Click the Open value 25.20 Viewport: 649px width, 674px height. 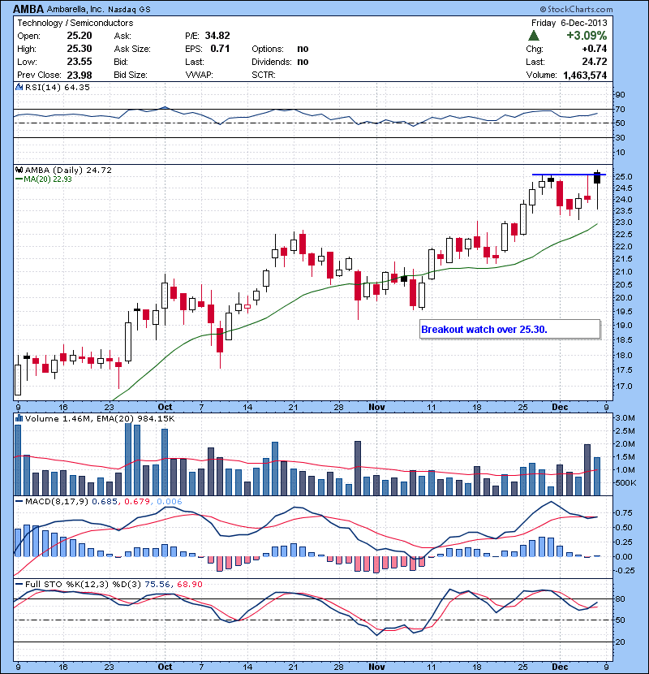(80, 36)
